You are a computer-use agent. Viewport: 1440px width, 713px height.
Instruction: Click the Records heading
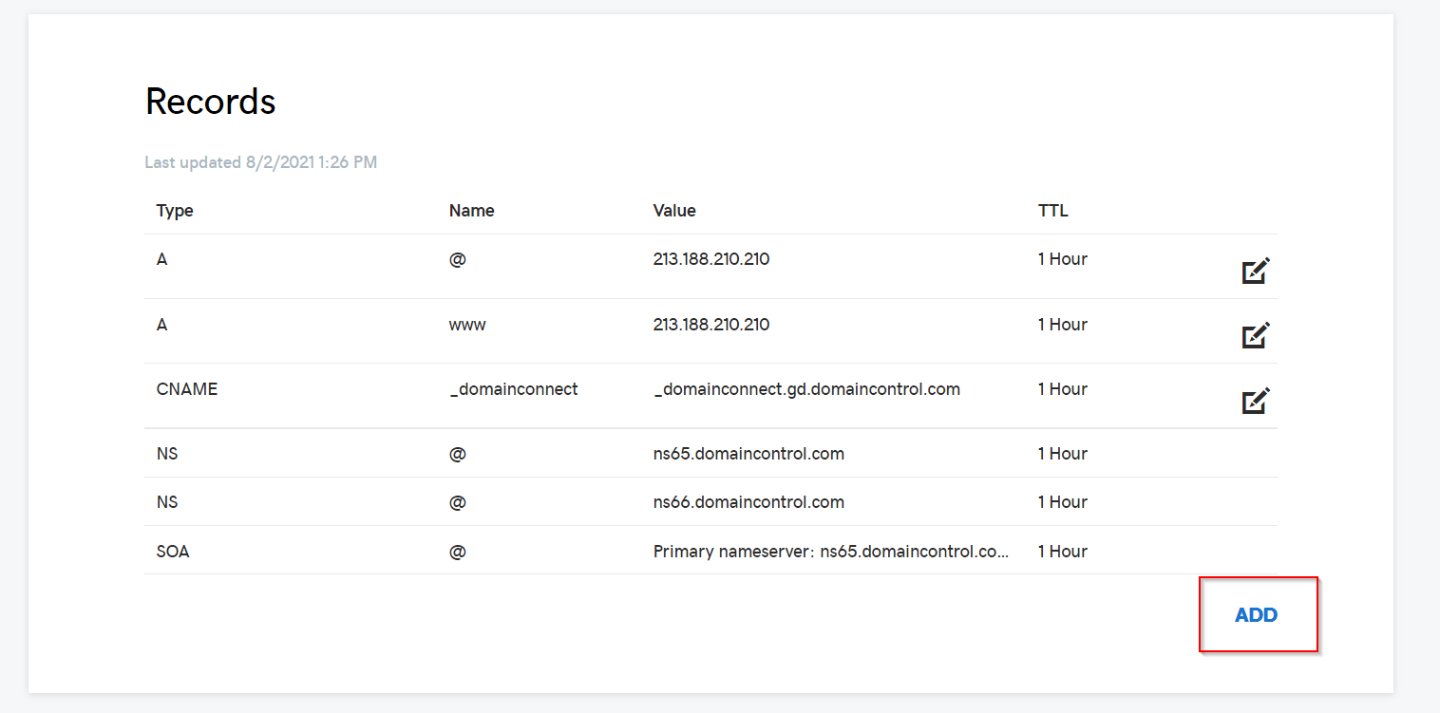tap(210, 102)
